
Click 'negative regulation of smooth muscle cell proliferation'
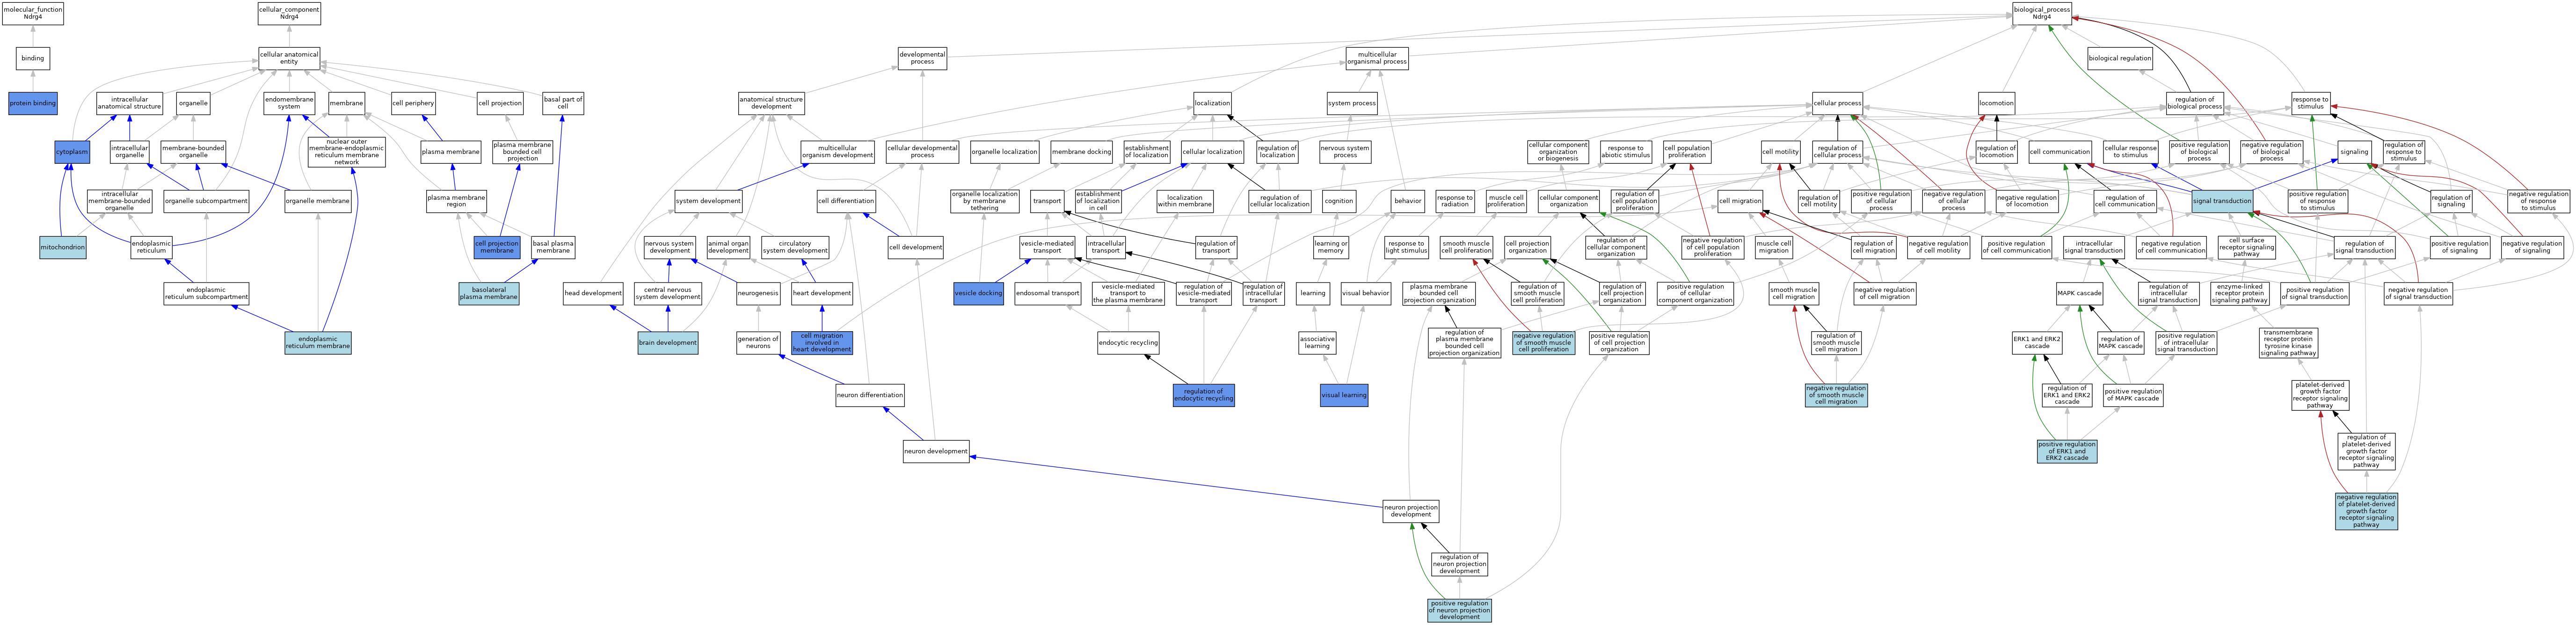click(x=1544, y=343)
